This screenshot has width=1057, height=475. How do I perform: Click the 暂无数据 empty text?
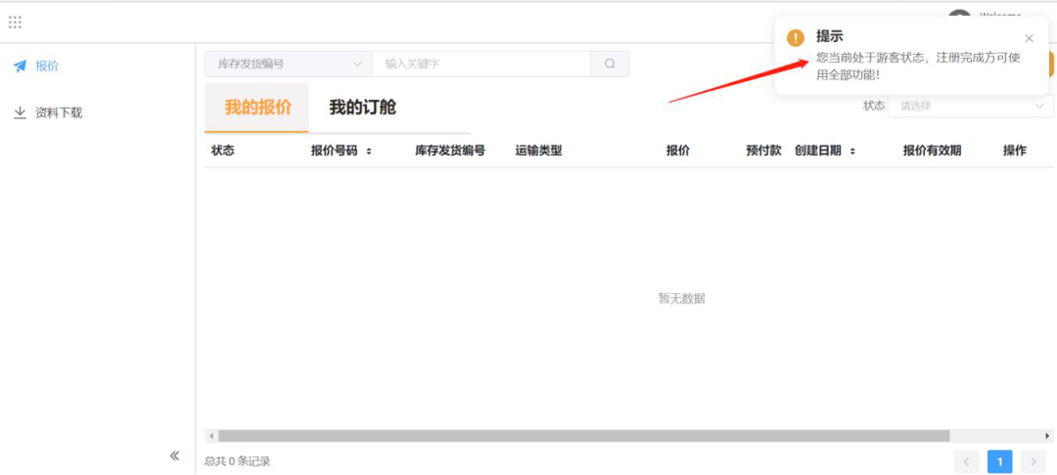(681, 298)
